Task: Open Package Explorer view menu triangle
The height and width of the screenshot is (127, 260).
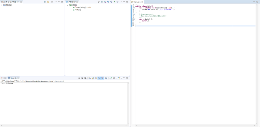Action: [56, 2]
